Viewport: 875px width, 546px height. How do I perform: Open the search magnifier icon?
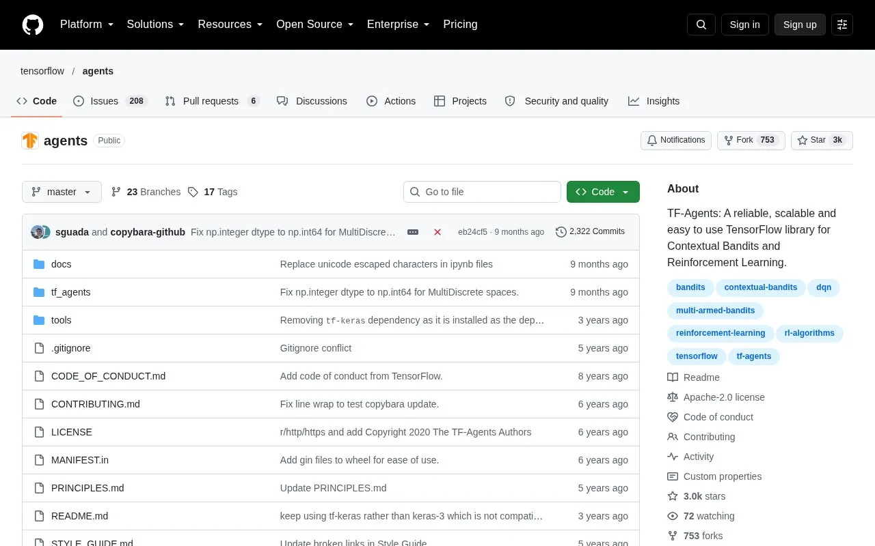[701, 25]
